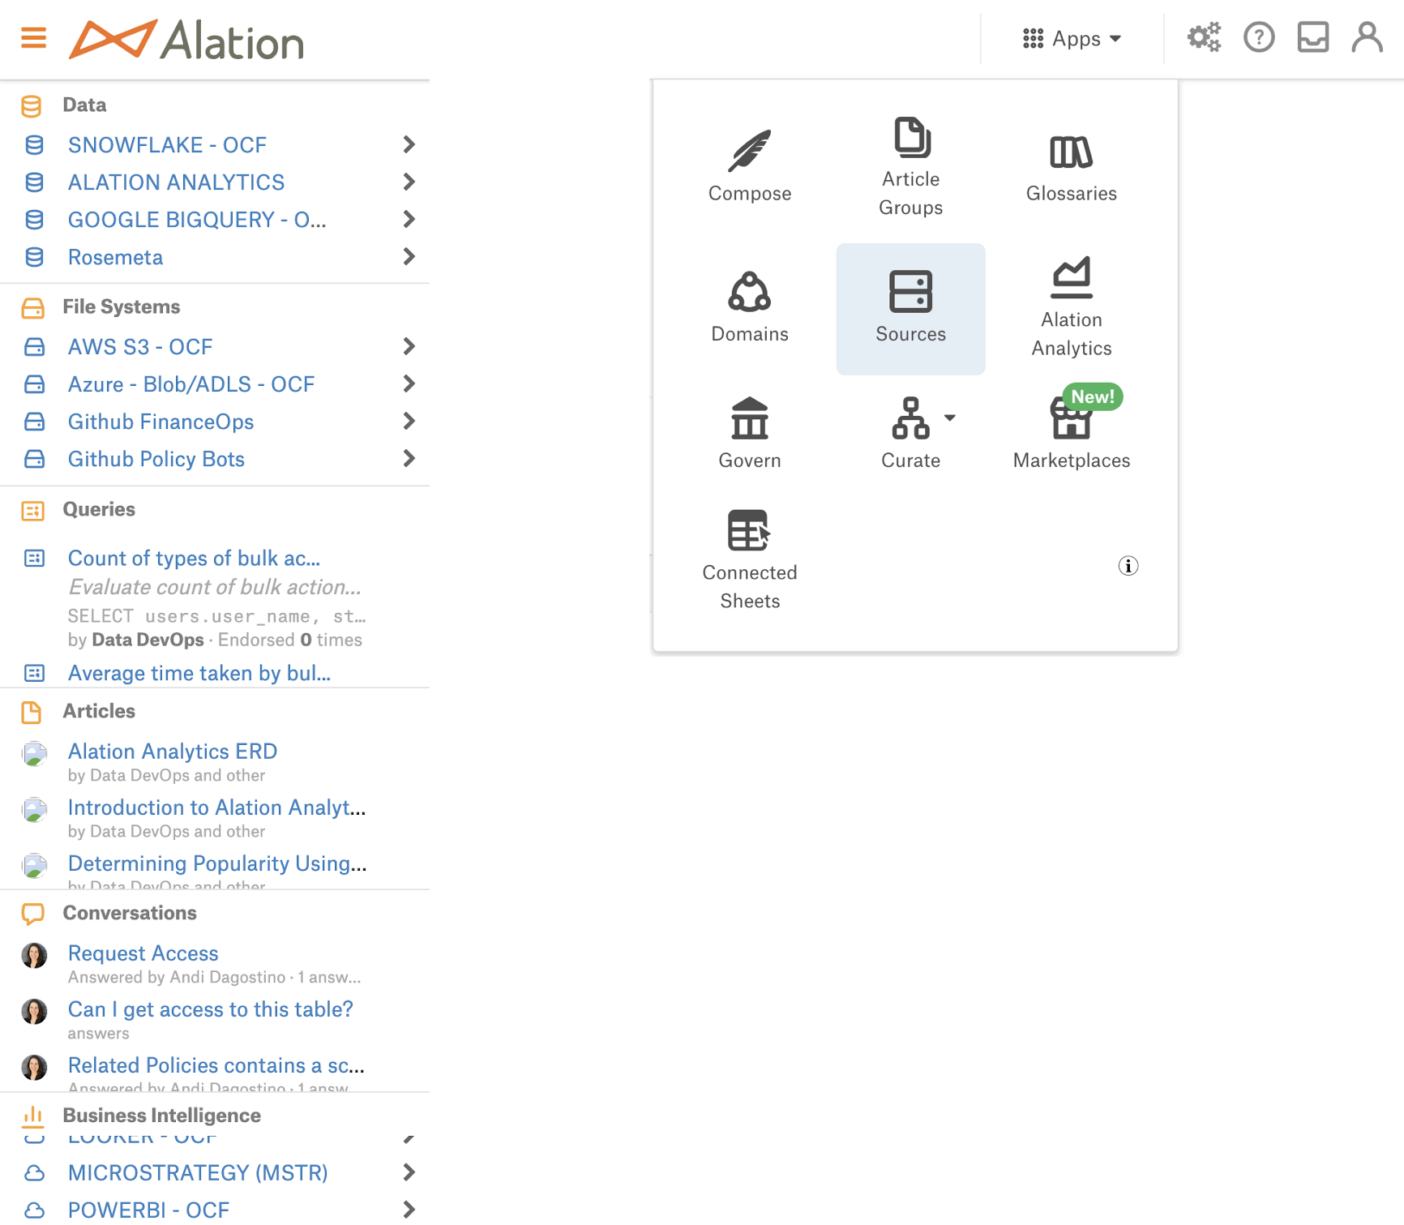Open the Domains app
Image resolution: width=1404 pixels, height=1225 pixels.
[750, 309]
